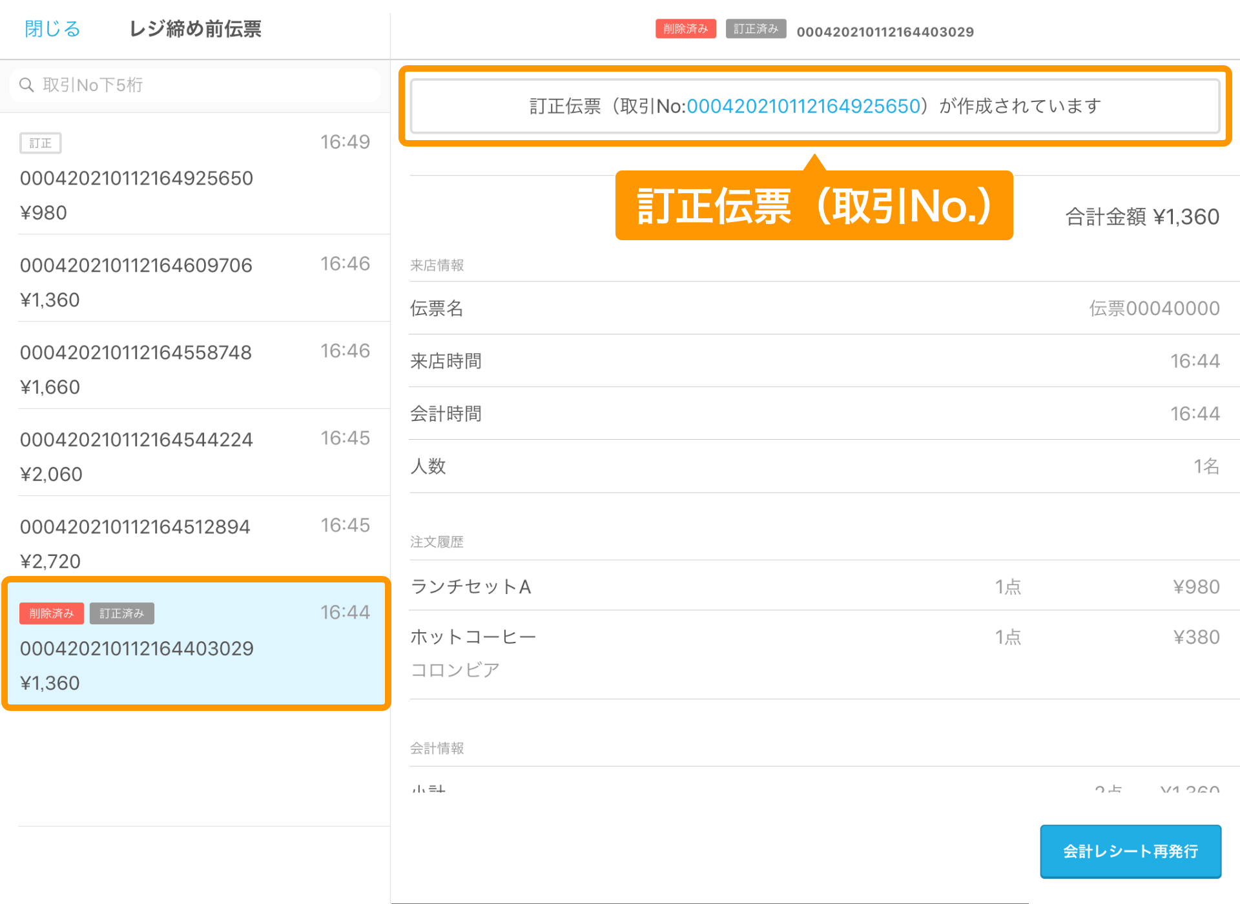This screenshot has width=1240, height=904.
Task: Click 訂正済み badge in the list row
Action: coord(122,613)
